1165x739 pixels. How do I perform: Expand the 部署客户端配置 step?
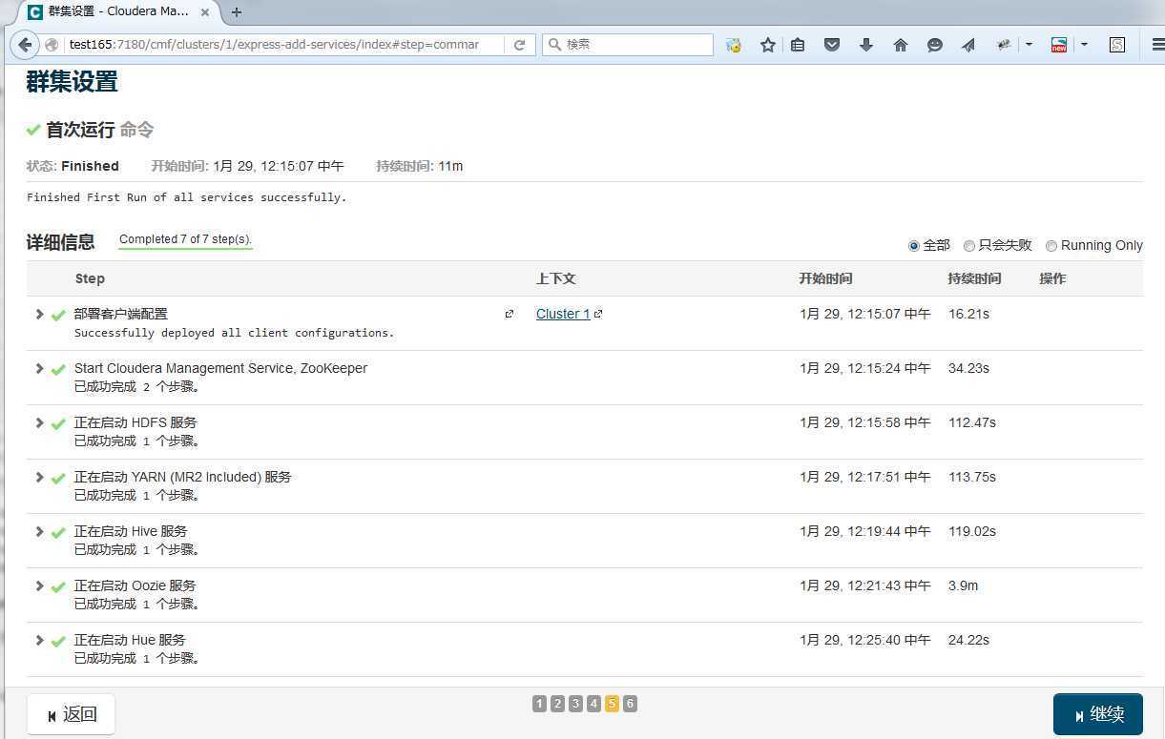(39, 314)
